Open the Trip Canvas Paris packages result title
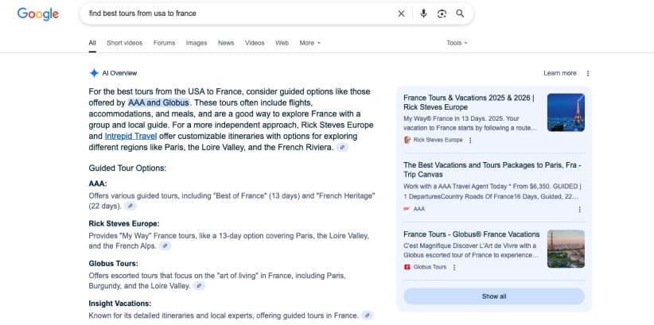Image resolution: width=654 pixels, height=325 pixels. coord(492,169)
